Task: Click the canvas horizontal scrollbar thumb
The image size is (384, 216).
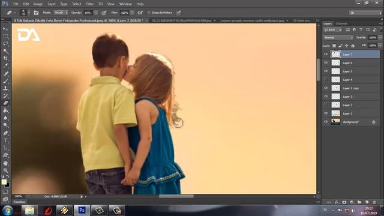Action: [176, 196]
